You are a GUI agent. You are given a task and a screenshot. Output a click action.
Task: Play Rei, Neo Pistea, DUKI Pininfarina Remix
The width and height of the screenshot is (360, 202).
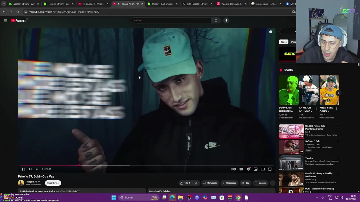click(291, 131)
